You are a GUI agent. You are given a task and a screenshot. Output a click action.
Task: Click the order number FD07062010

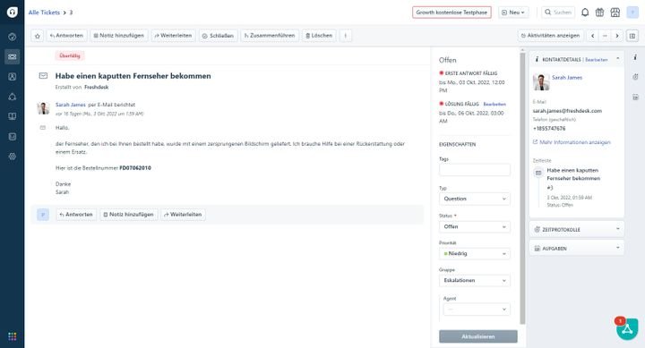(135, 168)
